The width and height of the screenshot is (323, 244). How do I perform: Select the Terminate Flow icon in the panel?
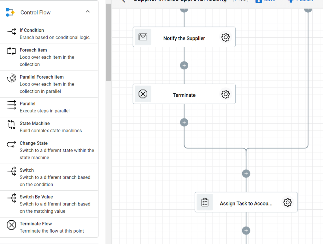coord(11,224)
